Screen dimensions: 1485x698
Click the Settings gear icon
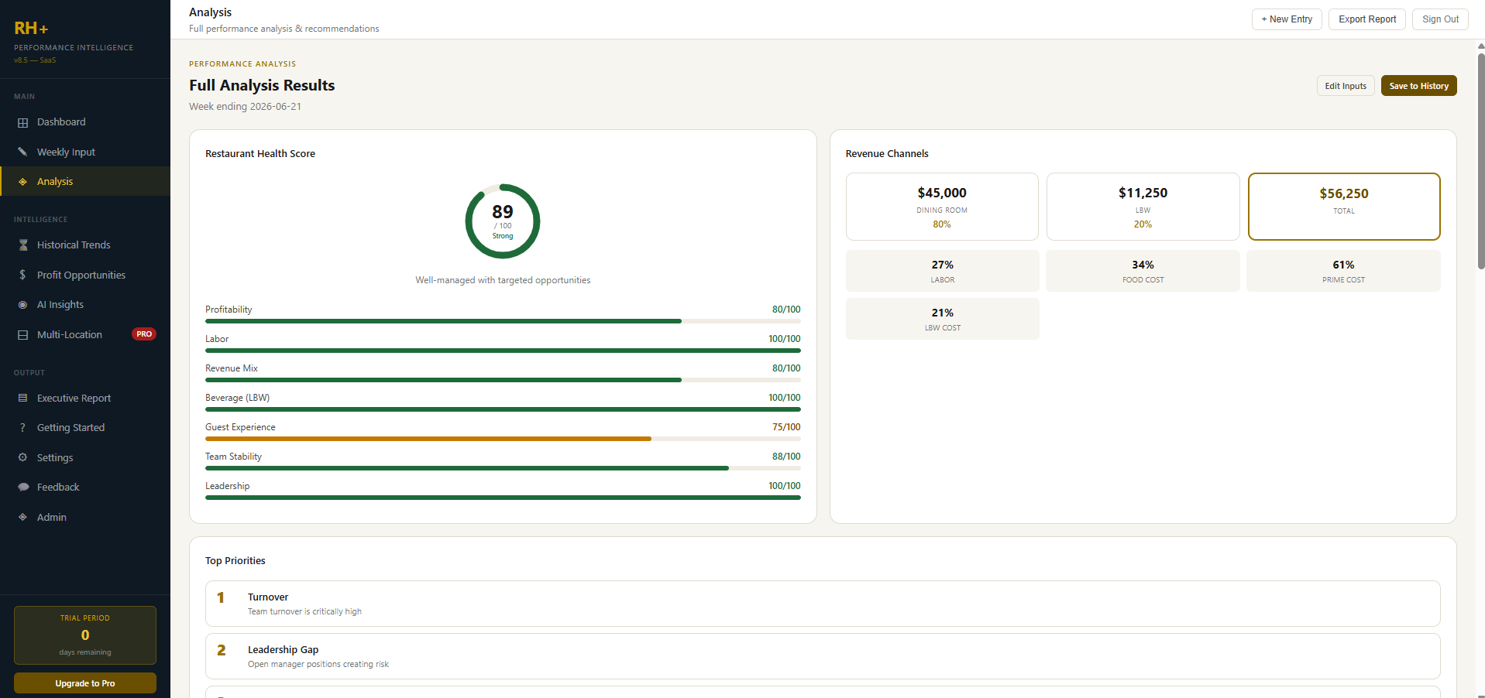click(x=22, y=457)
